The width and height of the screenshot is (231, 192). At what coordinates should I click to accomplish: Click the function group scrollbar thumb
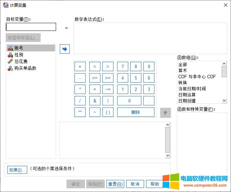(224, 71)
